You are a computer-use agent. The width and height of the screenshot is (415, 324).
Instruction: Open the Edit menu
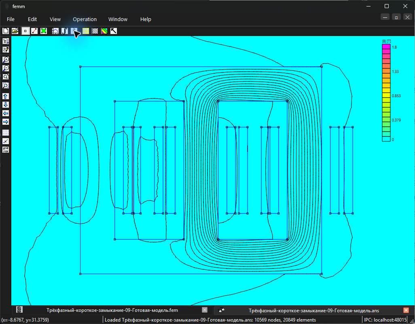coord(32,19)
